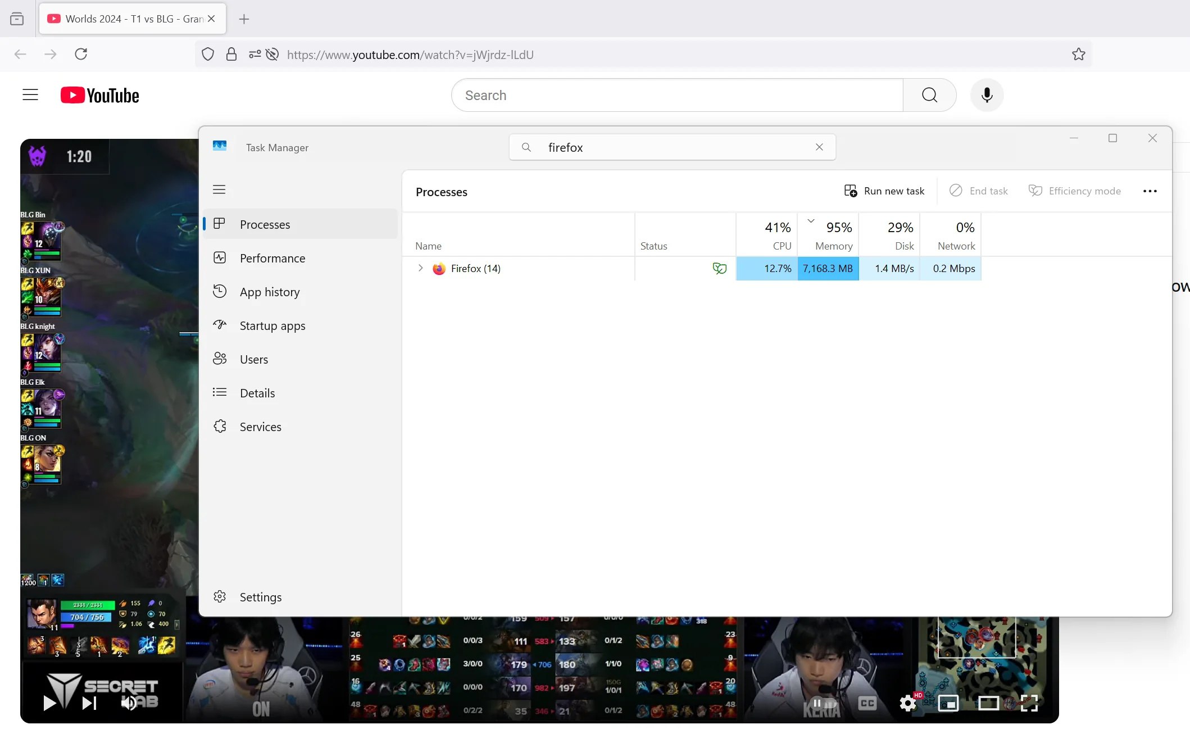1190x729 pixels.
Task: Expand the Firefox (14) process group
Action: click(420, 268)
